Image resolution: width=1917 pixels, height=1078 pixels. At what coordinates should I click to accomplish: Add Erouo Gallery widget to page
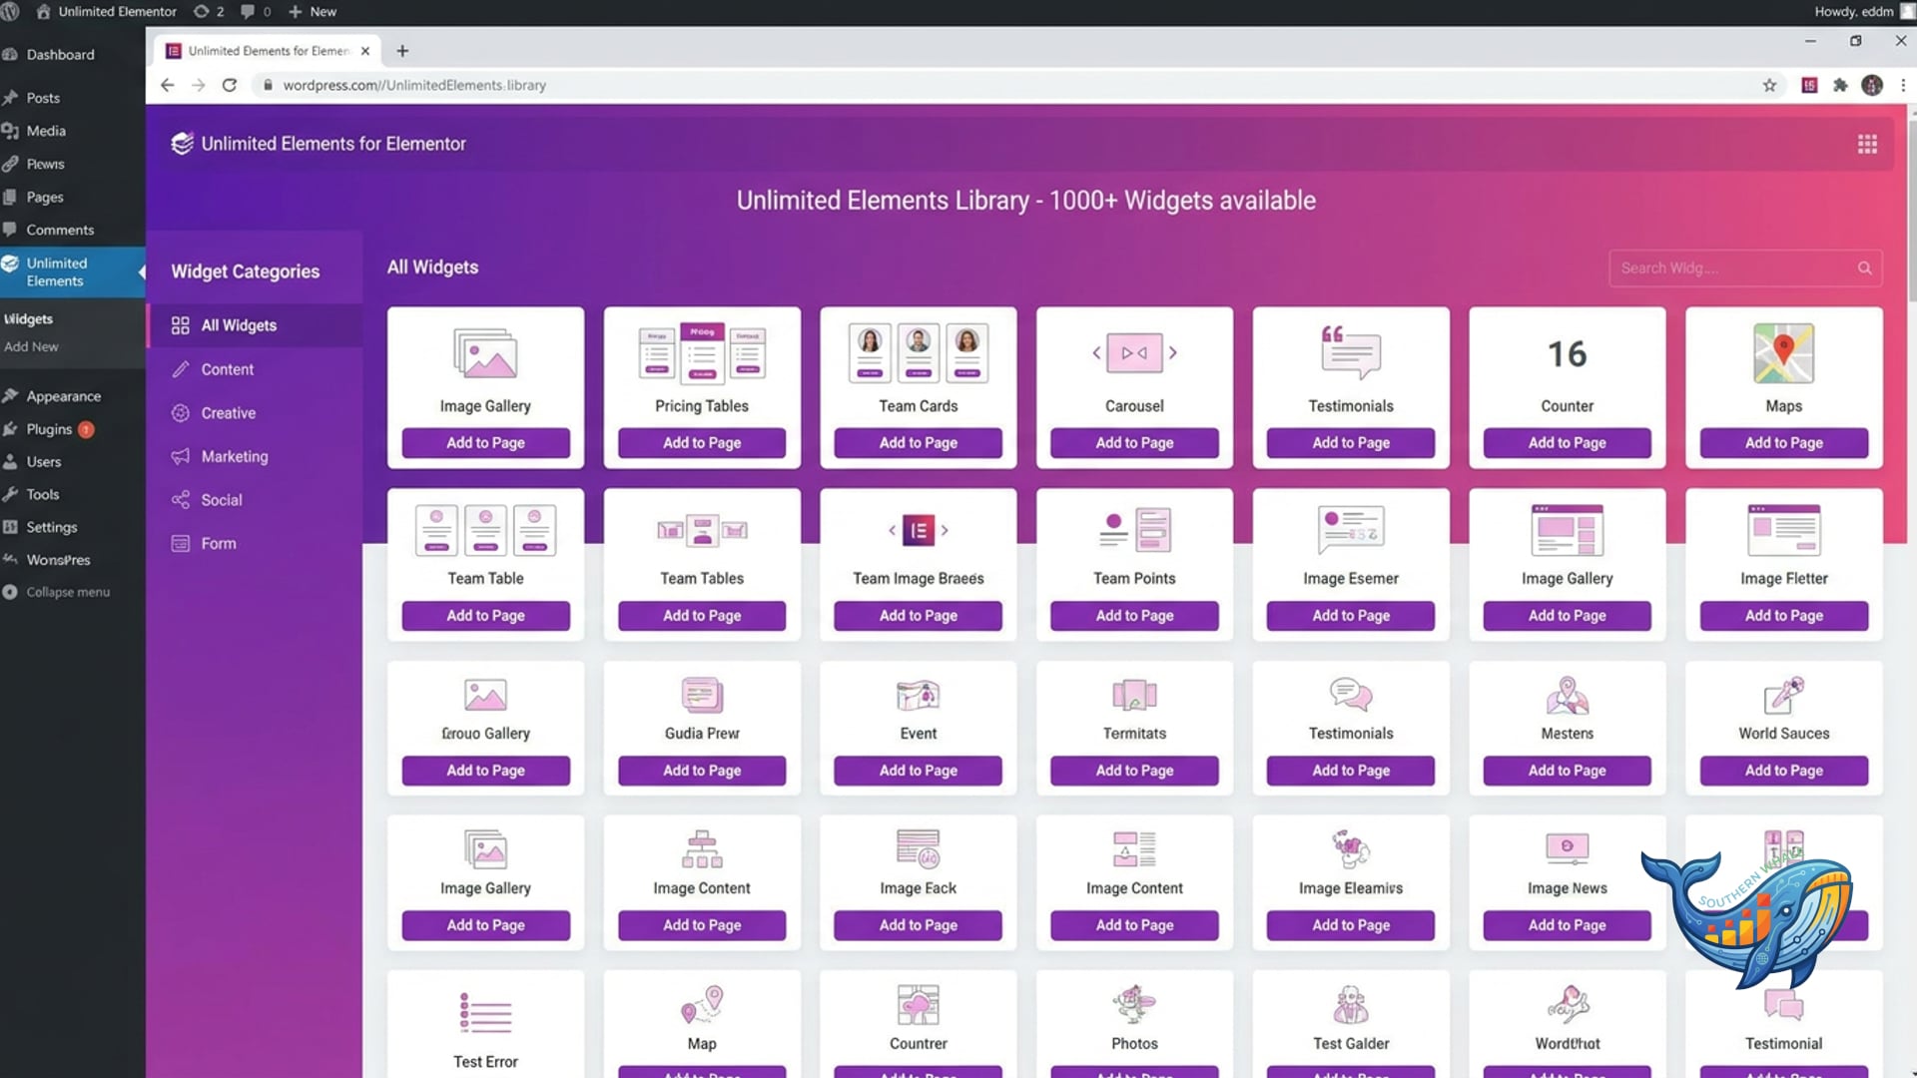tap(485, 771)
